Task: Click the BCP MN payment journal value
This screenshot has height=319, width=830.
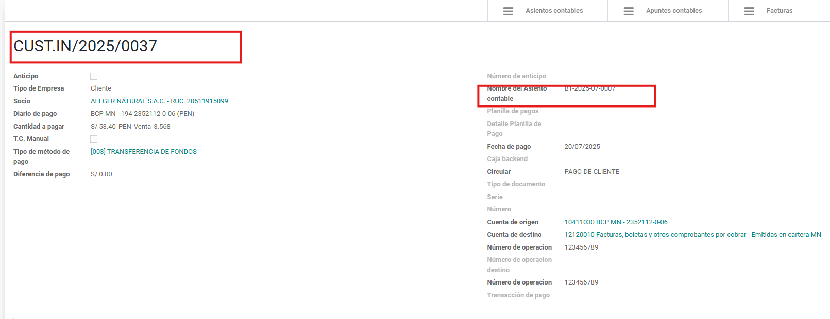Action: [142, 114]
